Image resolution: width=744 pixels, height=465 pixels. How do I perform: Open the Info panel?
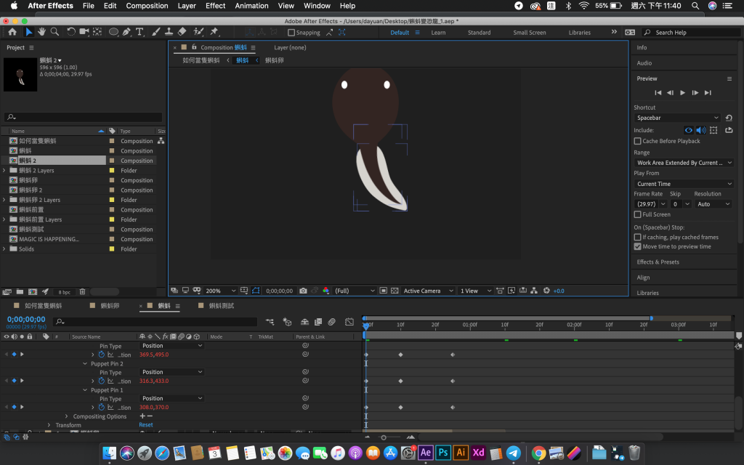(642, 47)
